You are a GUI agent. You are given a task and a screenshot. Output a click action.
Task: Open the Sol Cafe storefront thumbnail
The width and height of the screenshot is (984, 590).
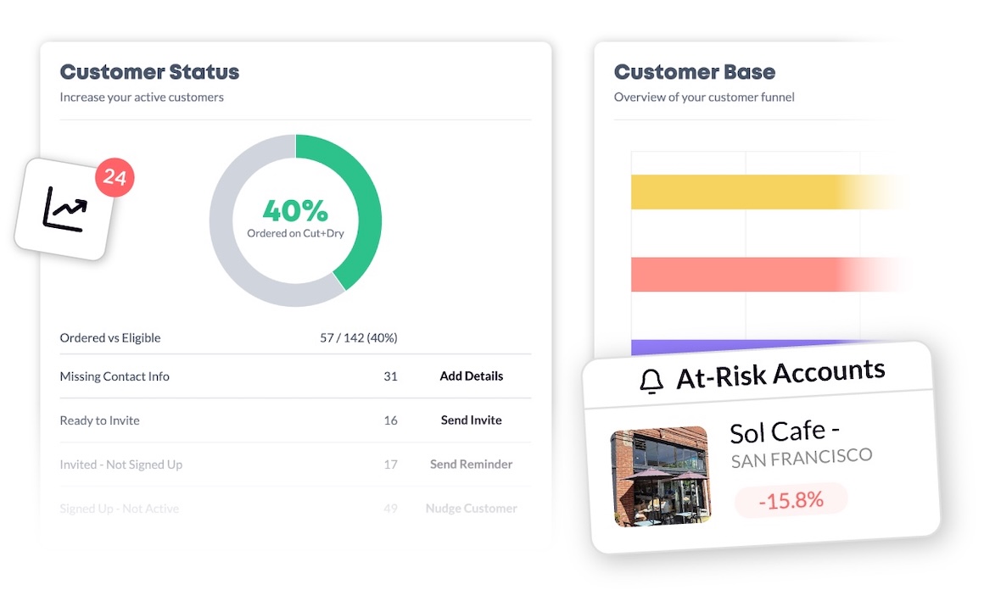point(660,476)
